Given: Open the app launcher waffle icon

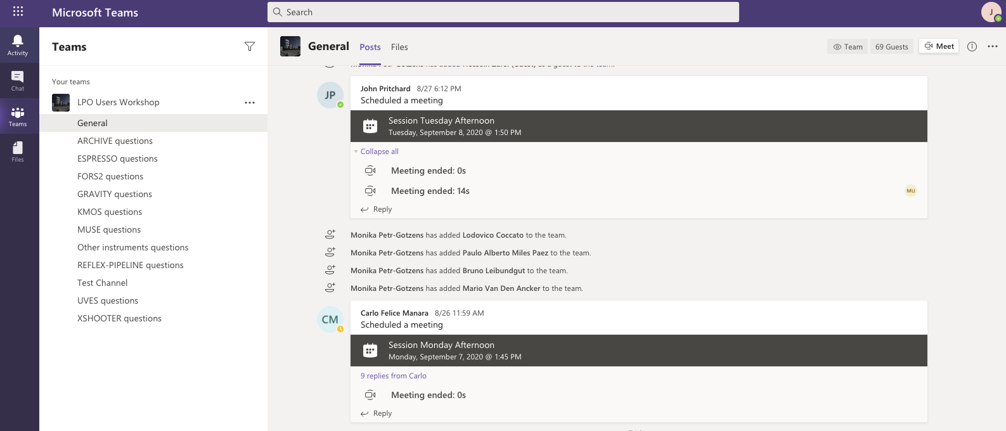Looking at the screenshot, I should coord(18,11).
